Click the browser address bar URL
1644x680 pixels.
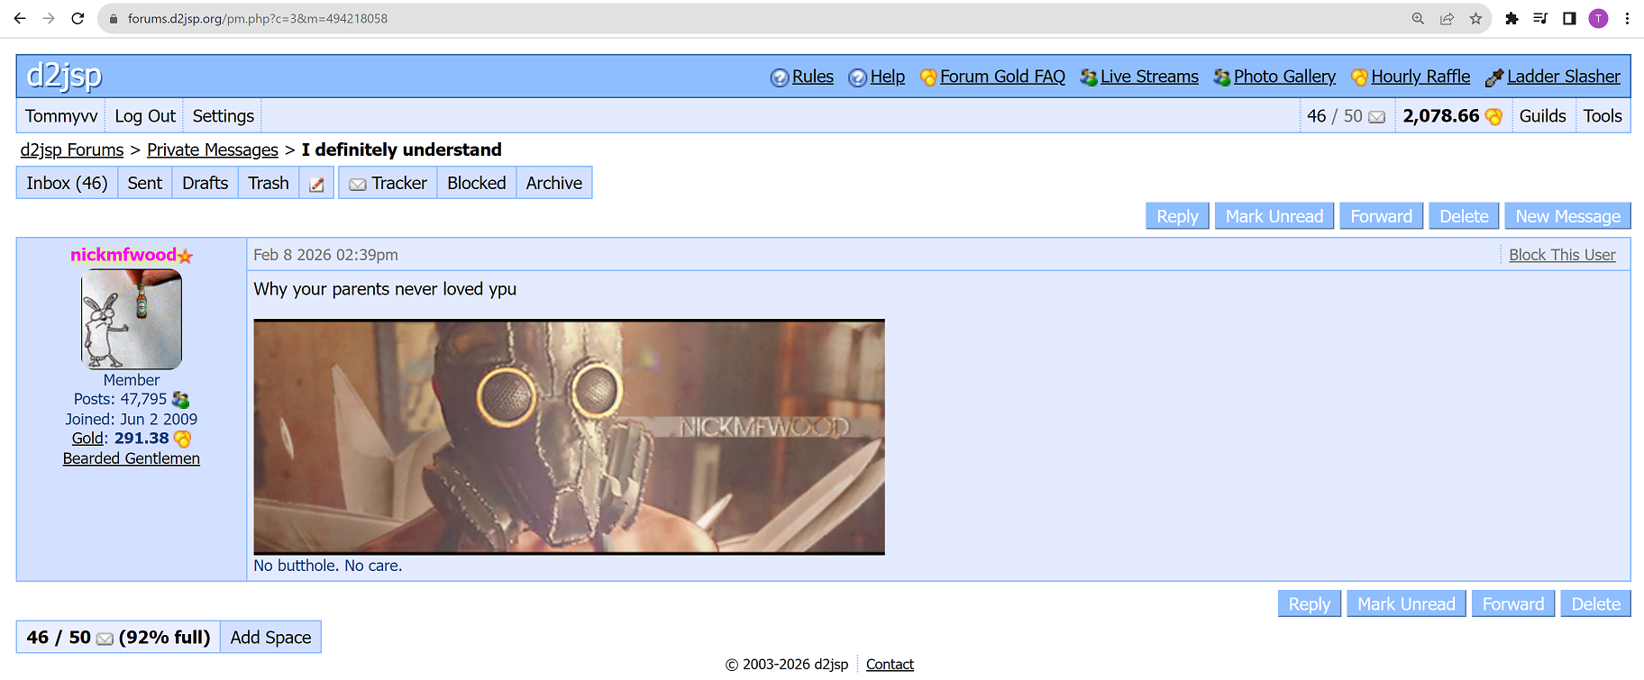258,18
